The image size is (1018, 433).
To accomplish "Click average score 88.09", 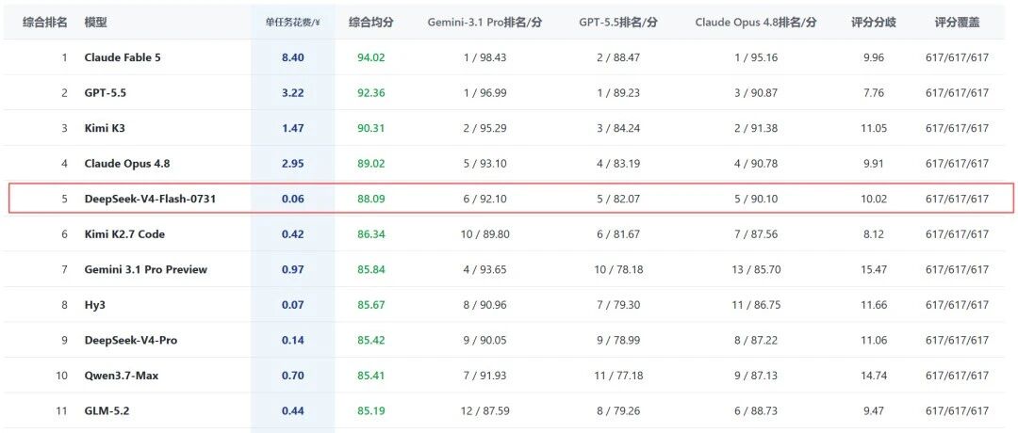I will tap(370, 199).
